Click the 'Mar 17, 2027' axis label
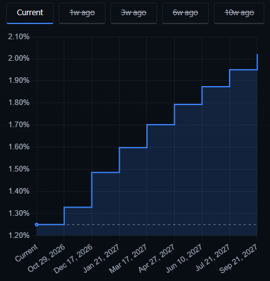This screenshot has width=270, height=281. click(x=128, y=259)
